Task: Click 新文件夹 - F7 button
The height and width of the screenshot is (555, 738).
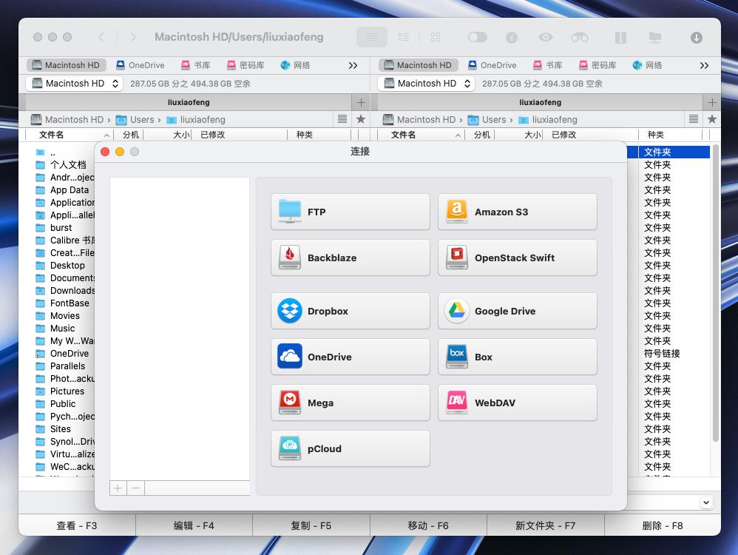Action: click(546, 525)
